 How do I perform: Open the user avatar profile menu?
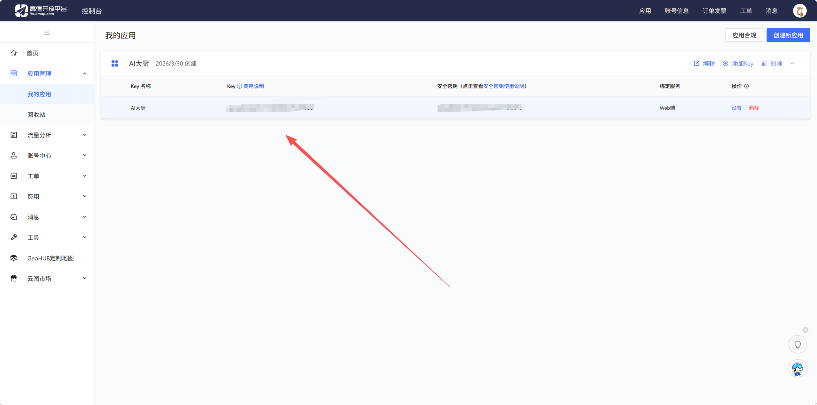point(799,11)
